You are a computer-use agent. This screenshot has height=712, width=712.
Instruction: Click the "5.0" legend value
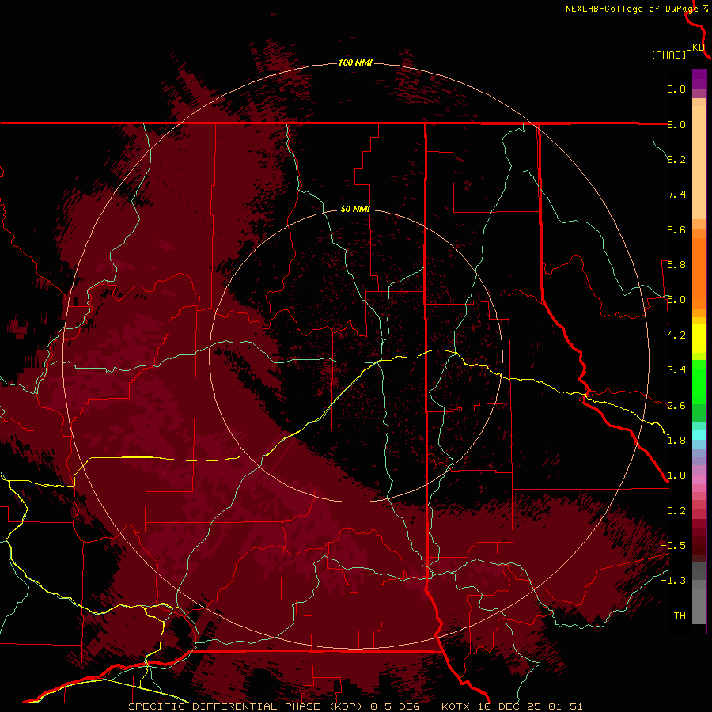676,300
